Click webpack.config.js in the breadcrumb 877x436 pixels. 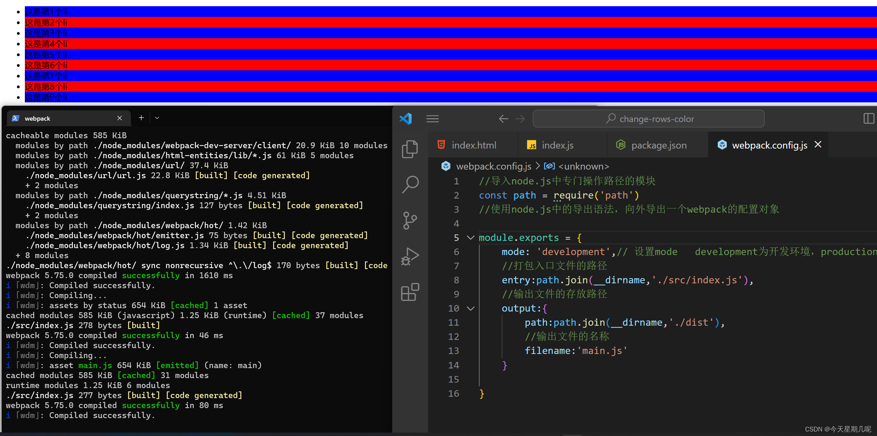tap(493, 166)
